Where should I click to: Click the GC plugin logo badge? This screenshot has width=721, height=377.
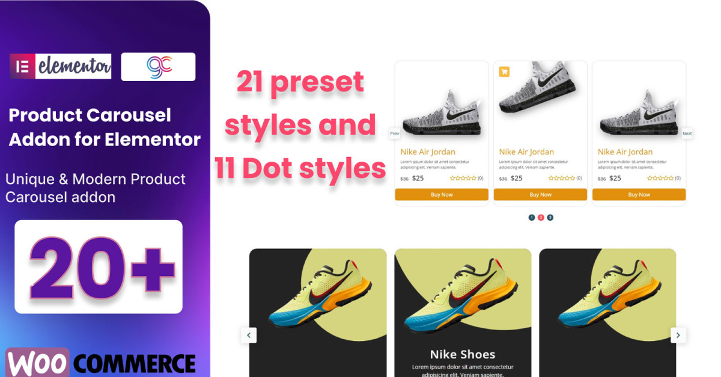click(x=158, y=67)
